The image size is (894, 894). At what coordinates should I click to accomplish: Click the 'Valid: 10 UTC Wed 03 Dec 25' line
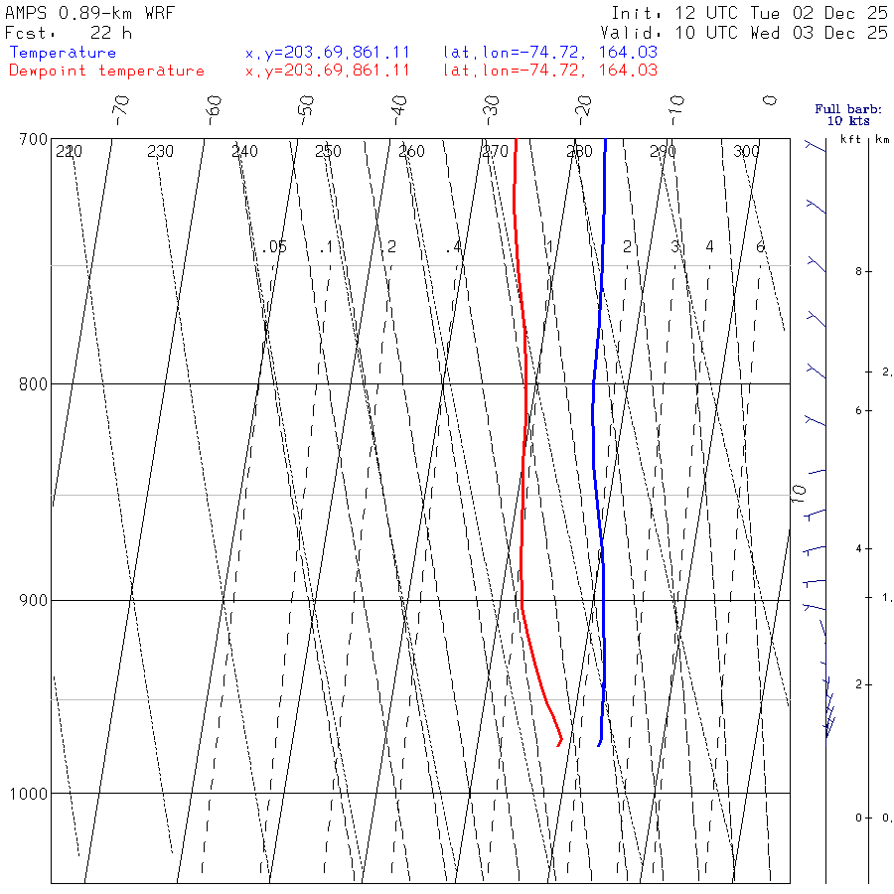[x=744, y=33]
